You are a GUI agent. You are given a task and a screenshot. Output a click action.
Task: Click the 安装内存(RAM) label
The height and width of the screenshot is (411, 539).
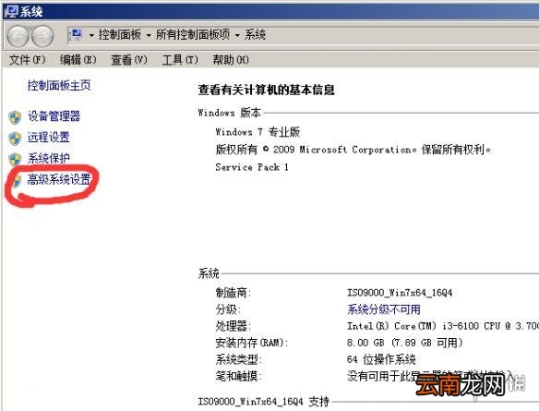click(x=252, y=343)
